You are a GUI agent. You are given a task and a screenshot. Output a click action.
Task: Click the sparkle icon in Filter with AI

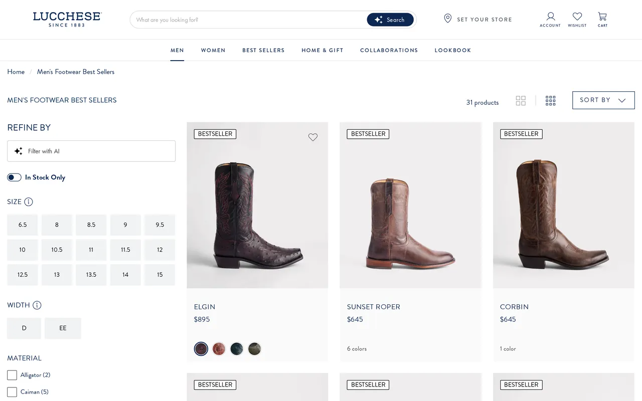point(19,151)
